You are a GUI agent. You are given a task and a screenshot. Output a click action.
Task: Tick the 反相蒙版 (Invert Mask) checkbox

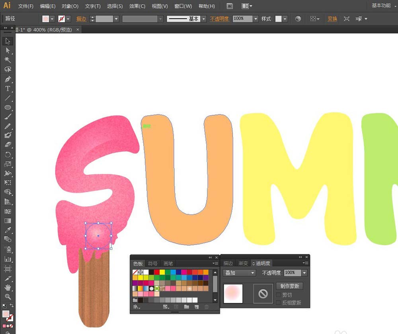[279, 303]
